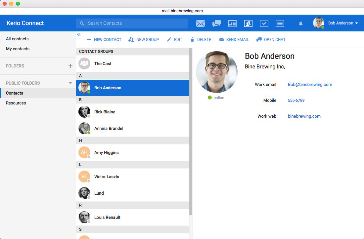The image size is (364, 239).
Task: Click Delete toolbar button
Action: pyautogui.click(x=201, y=40)
